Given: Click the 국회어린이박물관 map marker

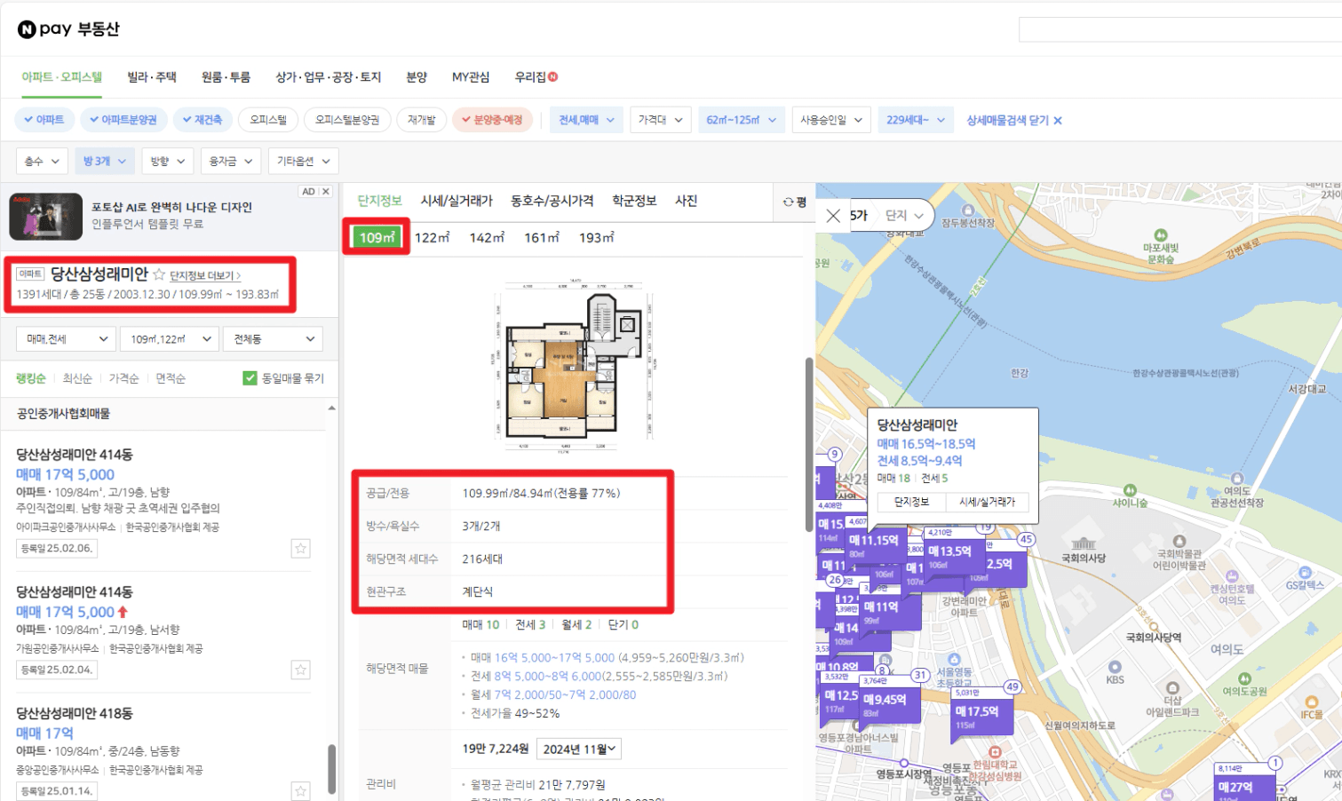Looking at the screenshot, I should (1179, 541).
